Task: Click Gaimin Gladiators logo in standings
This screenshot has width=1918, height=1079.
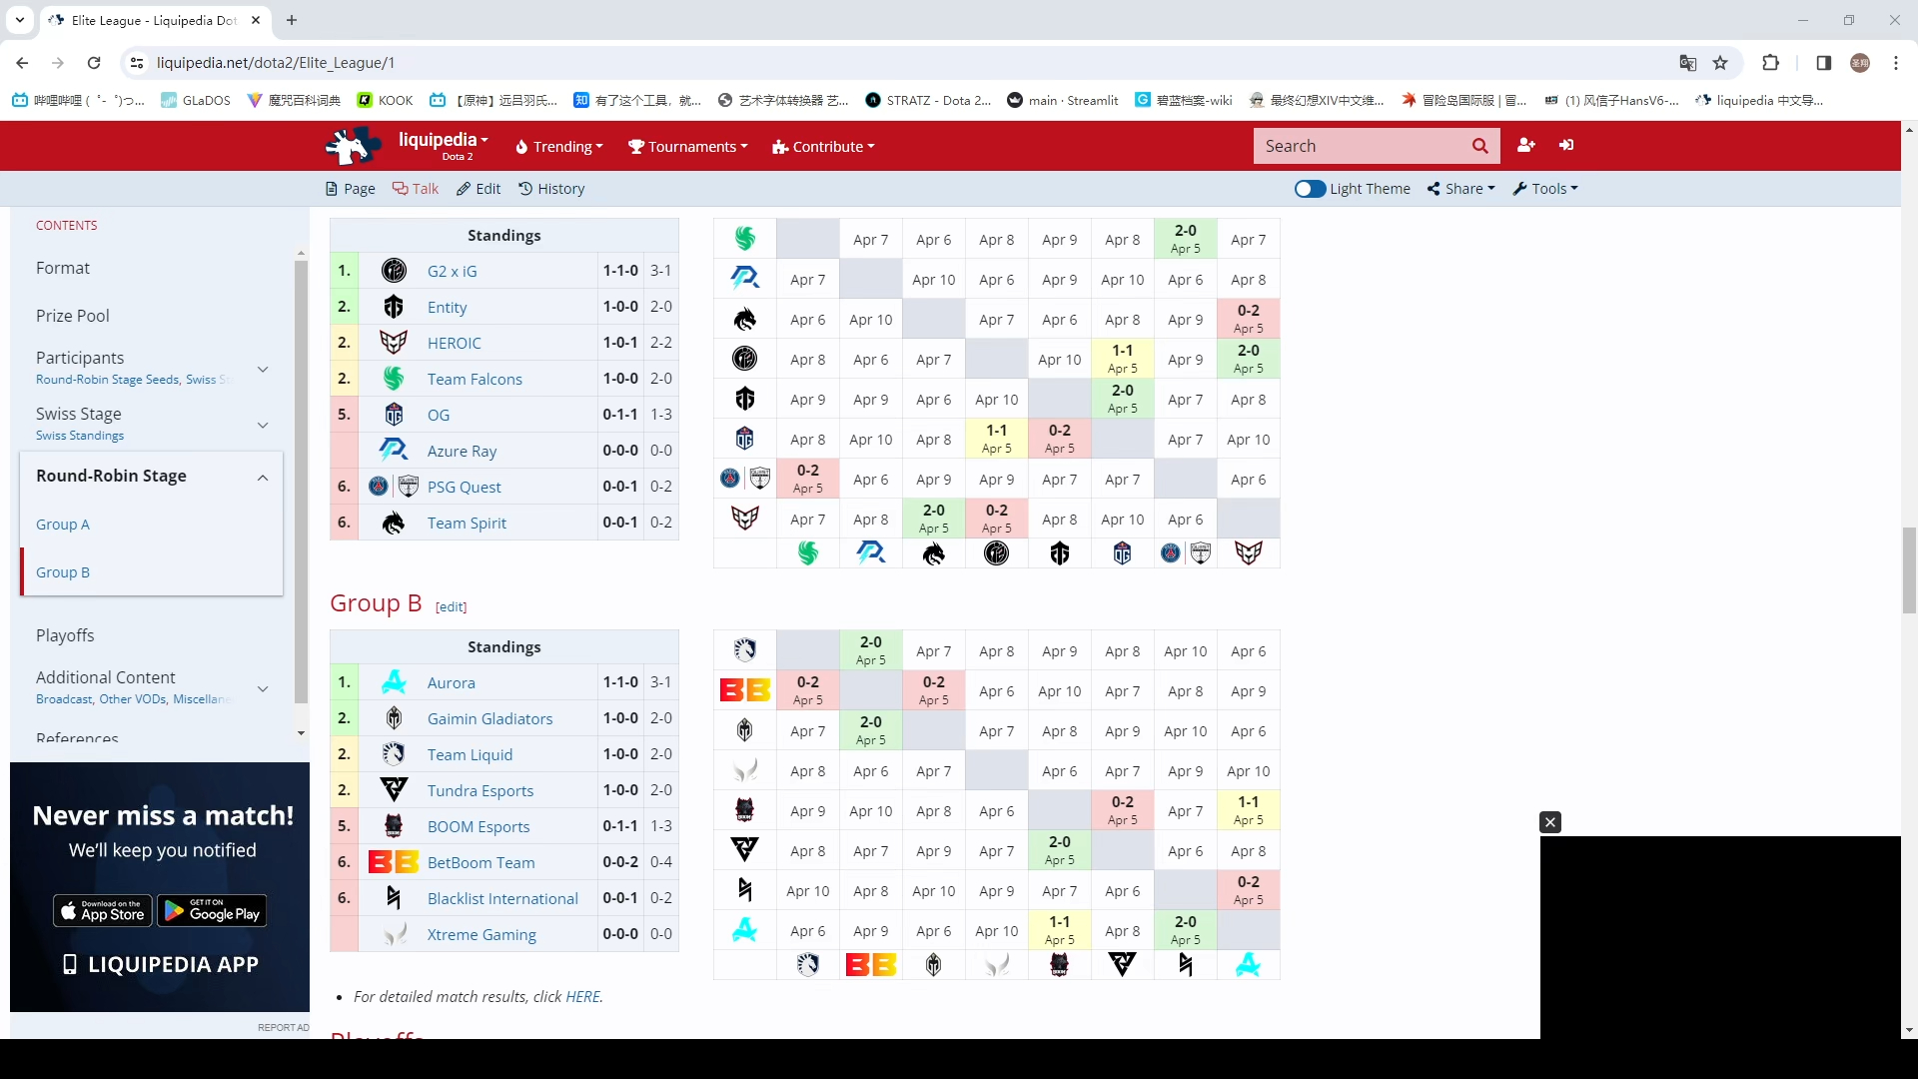Action: [x=394, y=718]
